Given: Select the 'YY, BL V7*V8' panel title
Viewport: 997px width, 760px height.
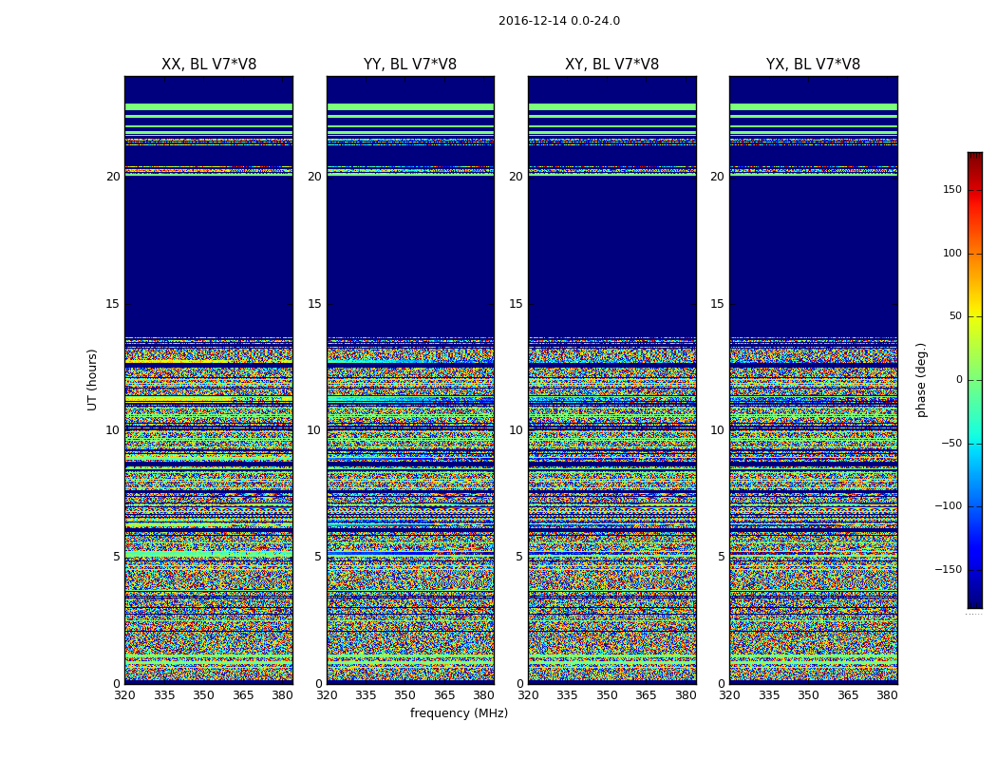Looking at the screenshot, I should [410, 65].
